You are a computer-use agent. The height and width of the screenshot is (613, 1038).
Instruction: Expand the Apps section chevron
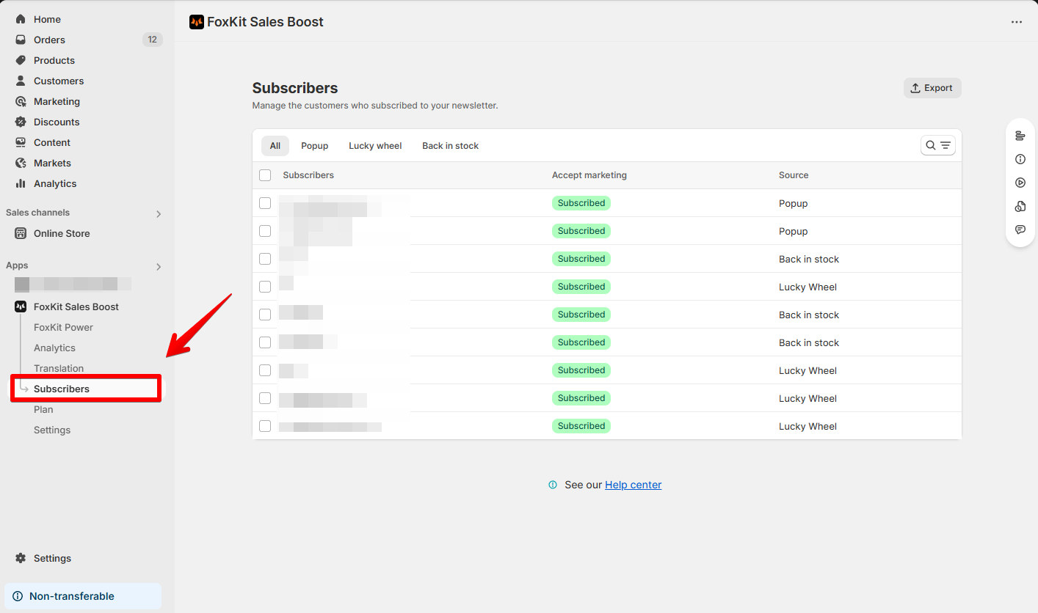click(159, 267)
